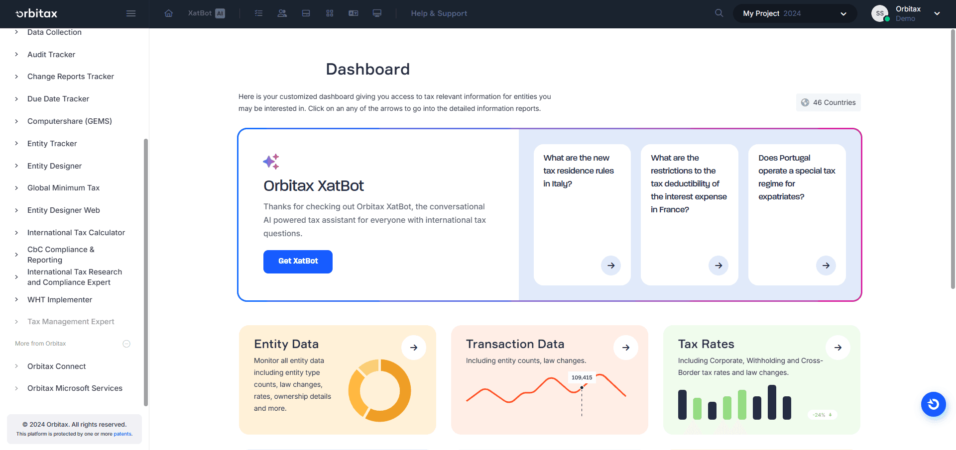Click the Dashboard heading
956x450 pixels.
368,69
